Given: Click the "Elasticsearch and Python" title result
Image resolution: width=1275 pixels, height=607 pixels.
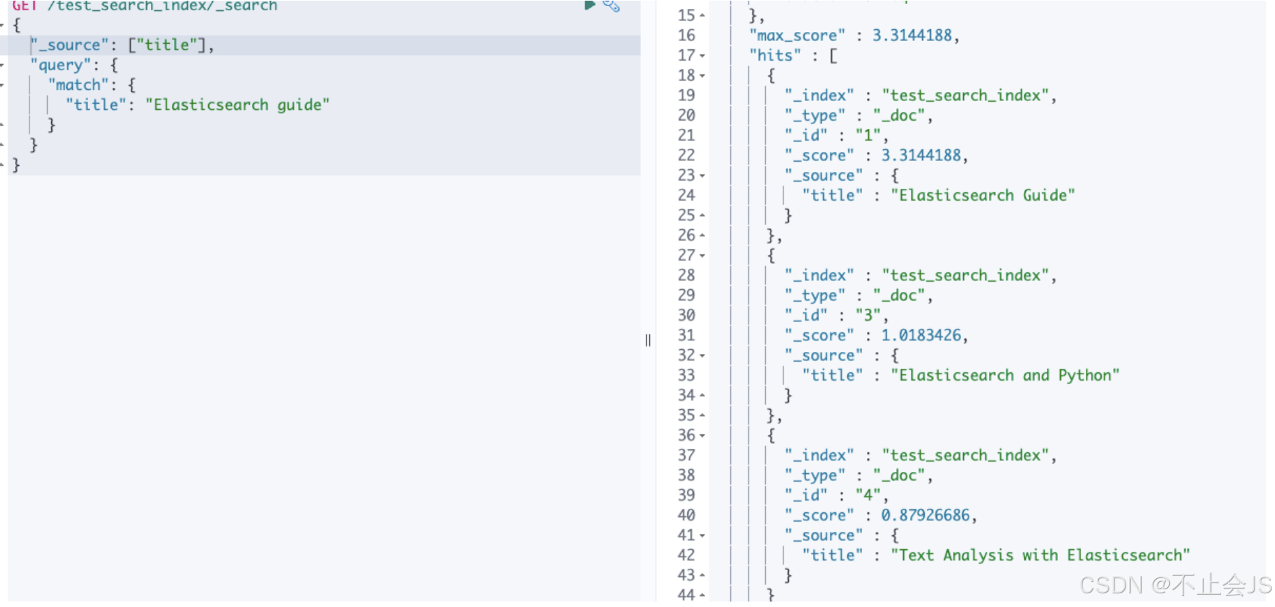Looking at the screenshot, I should coord(1005,376).
